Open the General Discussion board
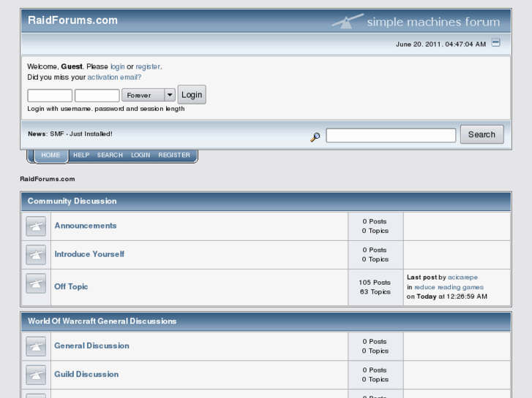The width and height of the screenshot is (532, 398). (x=92, y=345)
